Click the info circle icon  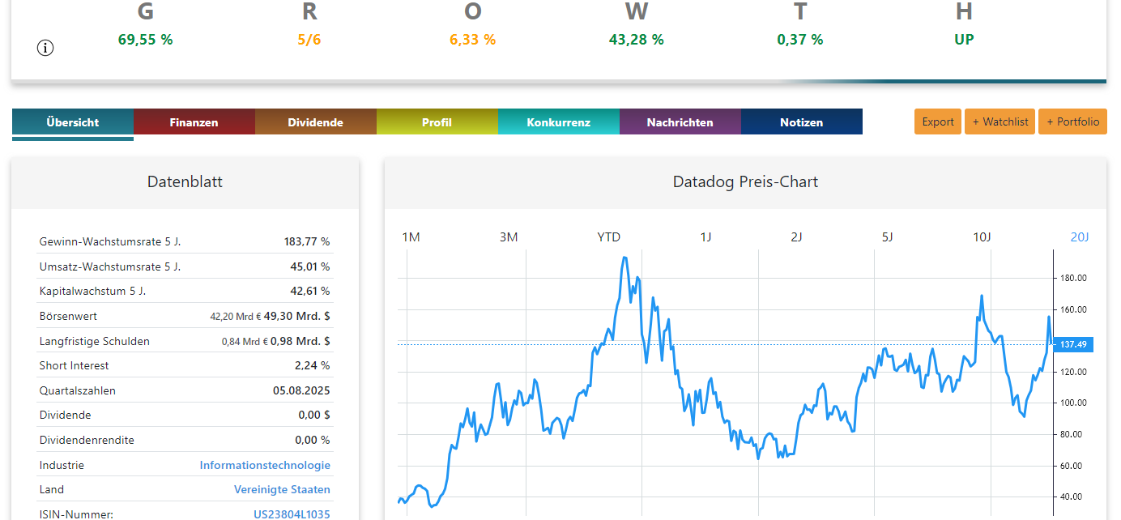click(x=45, y=48)
